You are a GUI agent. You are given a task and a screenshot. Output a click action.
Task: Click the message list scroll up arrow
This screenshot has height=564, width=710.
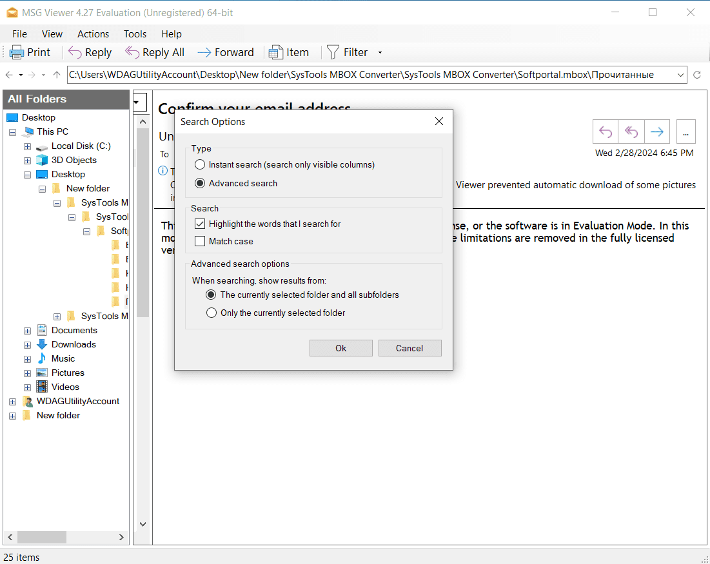coord(143,122)
